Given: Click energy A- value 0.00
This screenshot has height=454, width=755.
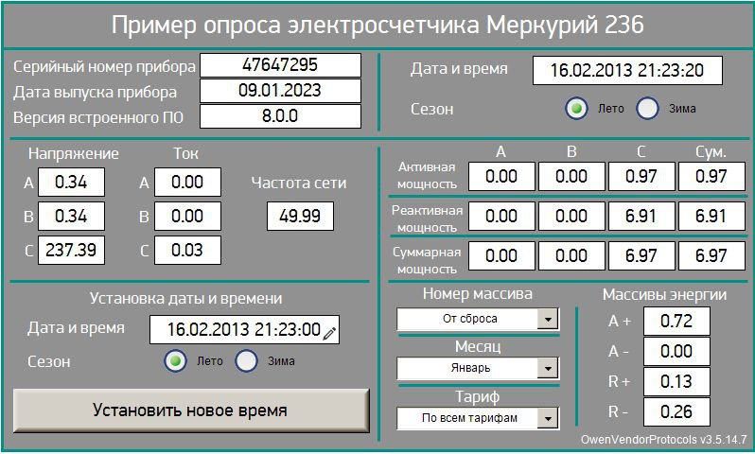Looking at the screenshot, I should coord(676,352).
